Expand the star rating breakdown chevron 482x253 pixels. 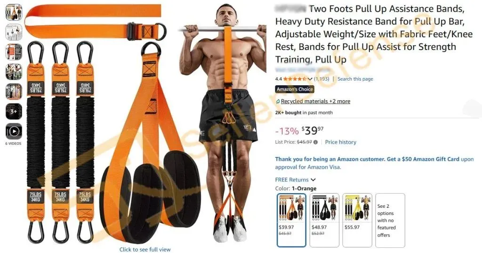coord(310,79)
